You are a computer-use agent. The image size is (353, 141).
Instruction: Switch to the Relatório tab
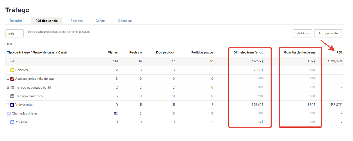point(16,21)
